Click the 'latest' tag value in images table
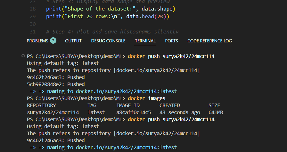Screen dimensions: 287x152 tap(96, 112)
